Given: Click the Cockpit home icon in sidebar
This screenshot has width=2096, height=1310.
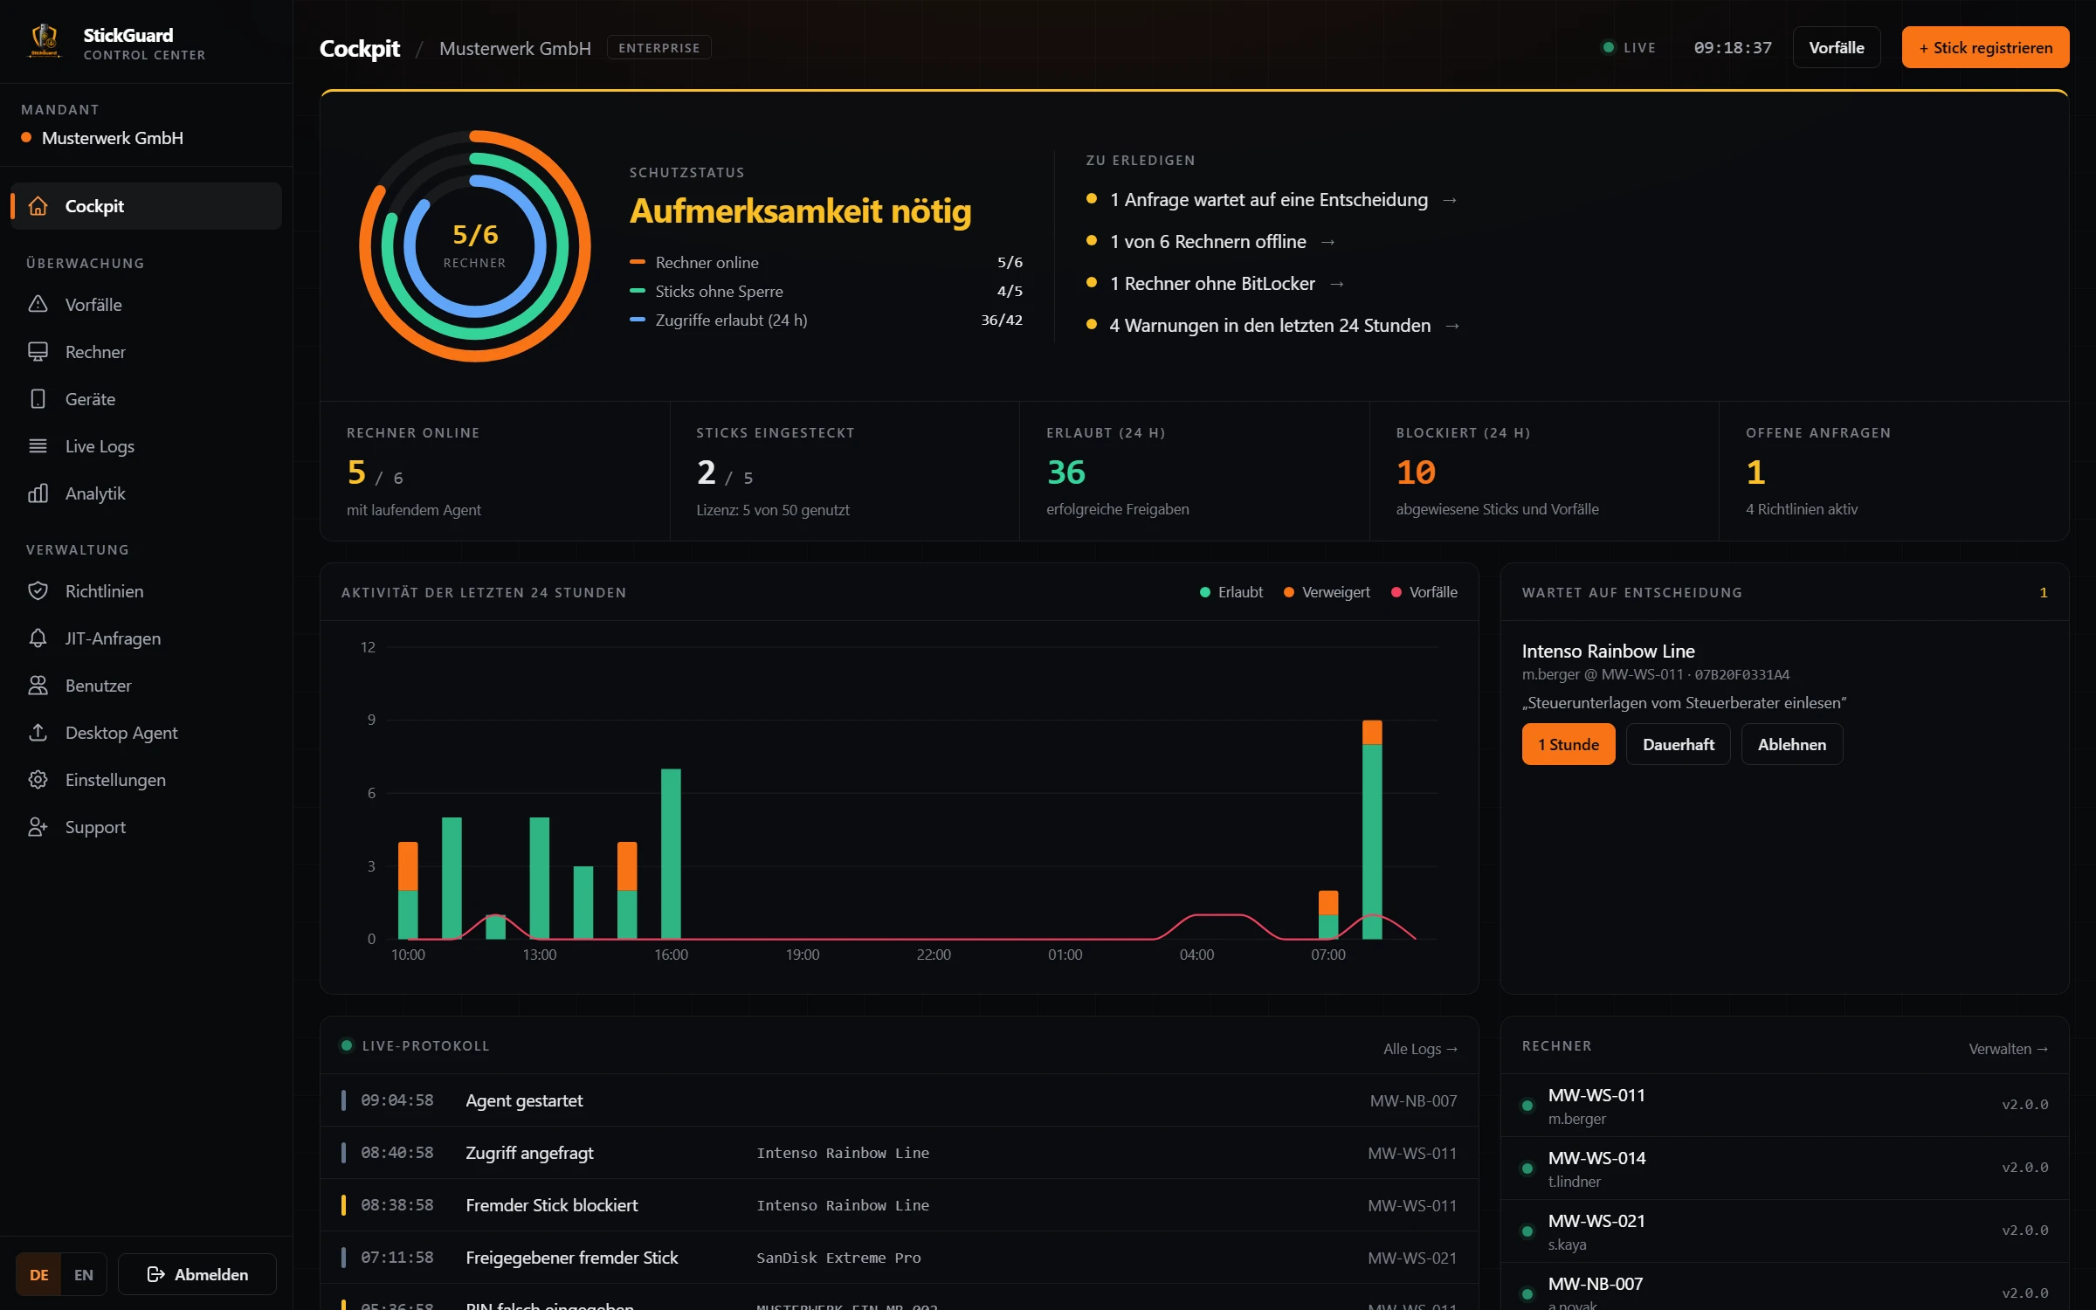Looking at the screenshot, I should tap(38, 206).
